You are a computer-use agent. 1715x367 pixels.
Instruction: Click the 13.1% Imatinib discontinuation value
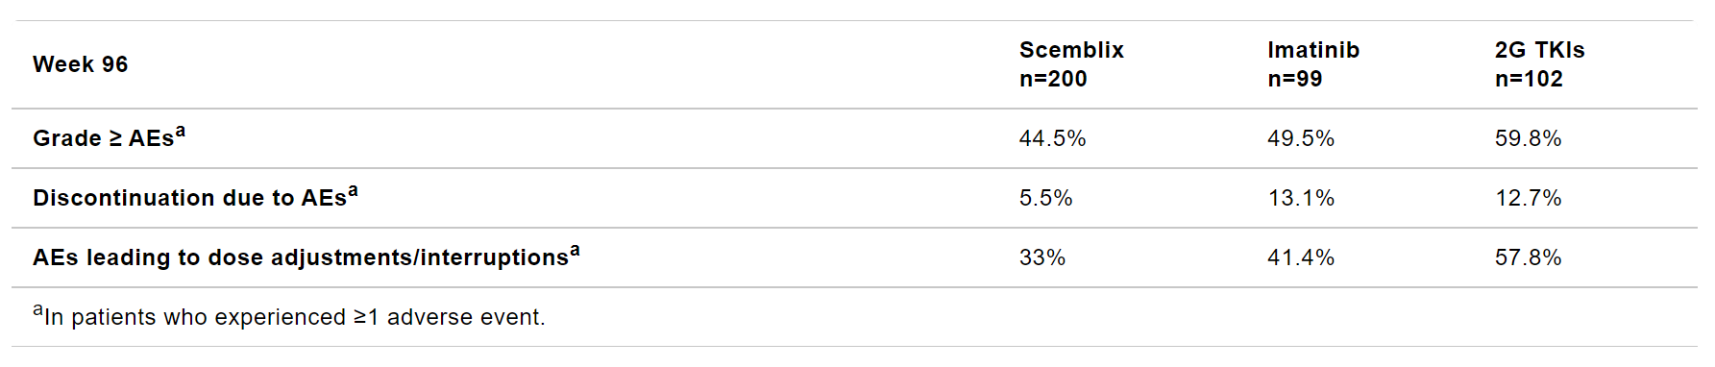point(1301,198)
